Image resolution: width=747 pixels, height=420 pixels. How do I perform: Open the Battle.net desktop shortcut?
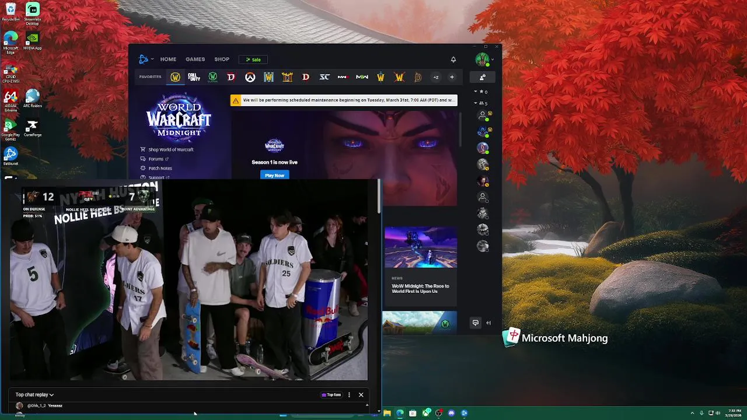coord(11,157)
